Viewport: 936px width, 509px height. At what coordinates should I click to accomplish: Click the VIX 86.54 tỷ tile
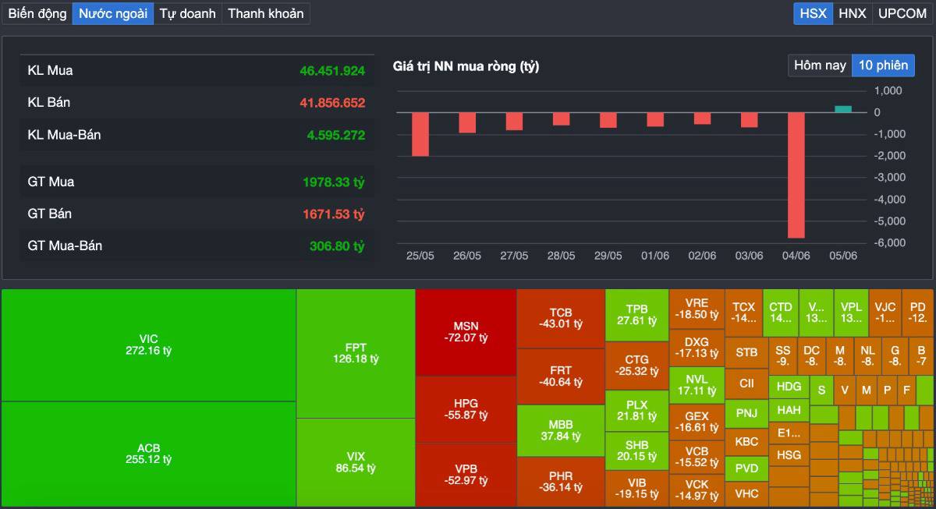click(x=356, y=462)
